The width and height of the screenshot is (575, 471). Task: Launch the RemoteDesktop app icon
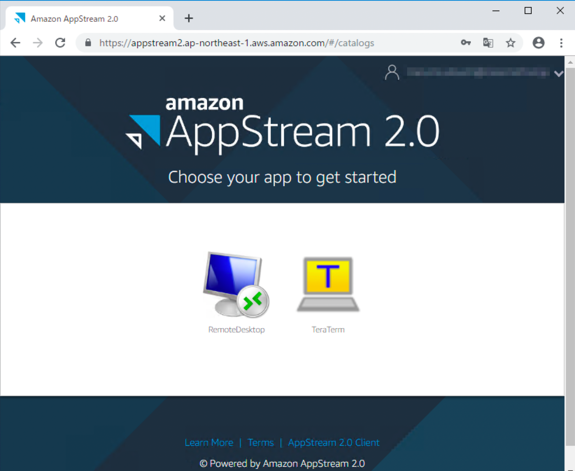(x=236, y=284)
